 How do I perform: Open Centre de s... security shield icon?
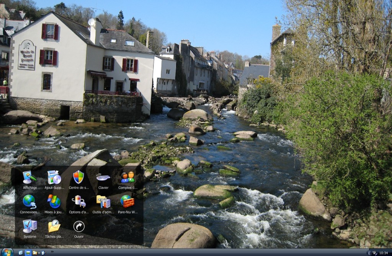point(79,180)
